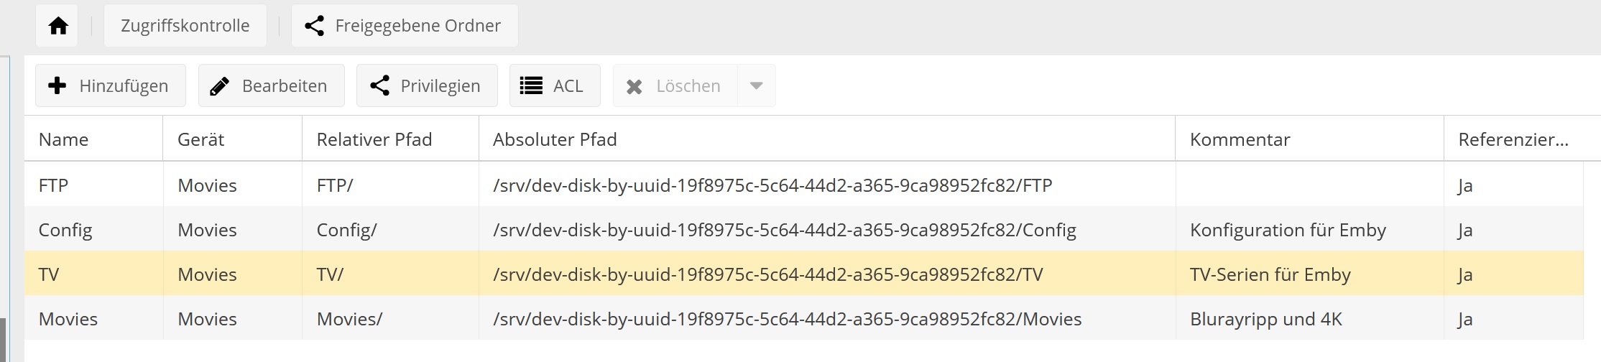Click the list icon on ACL
The image size is (1601, 362).
click(x=531, y=86)
